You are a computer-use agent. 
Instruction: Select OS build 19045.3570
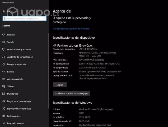[x=84, y=121]
